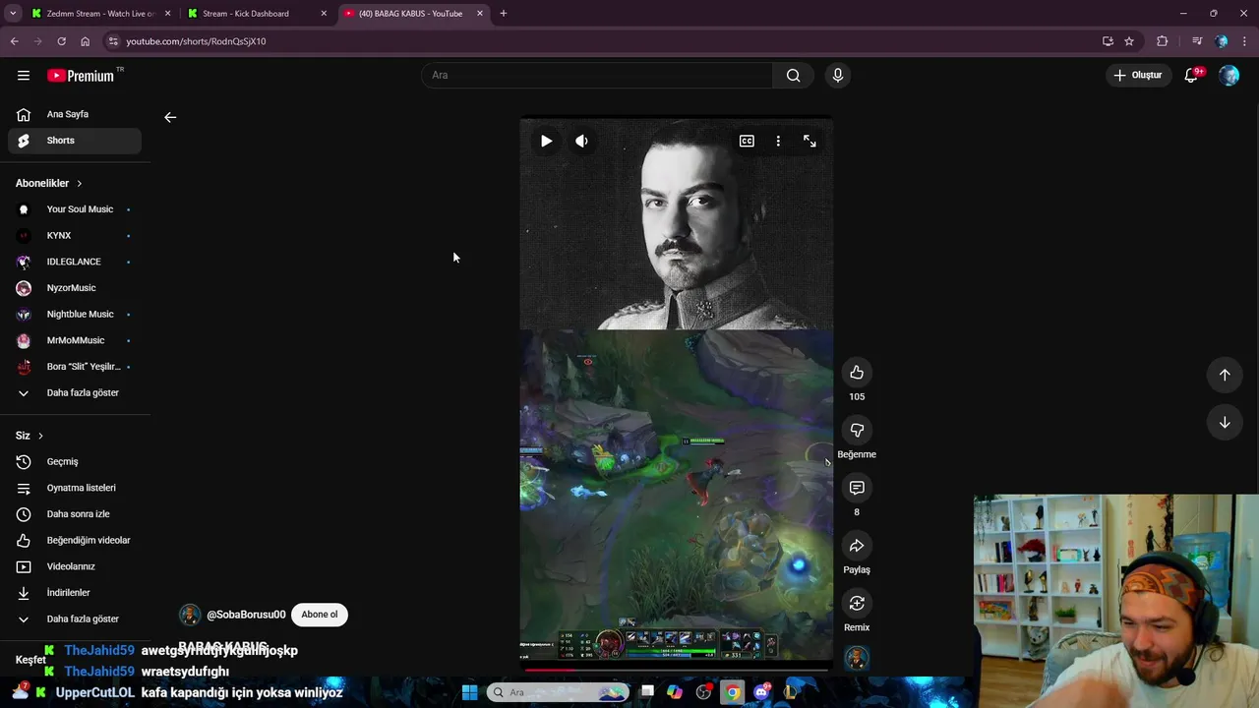1259x708 pixels.
Task: Seek on the Short's red progress bar
Action: point(677,671)
